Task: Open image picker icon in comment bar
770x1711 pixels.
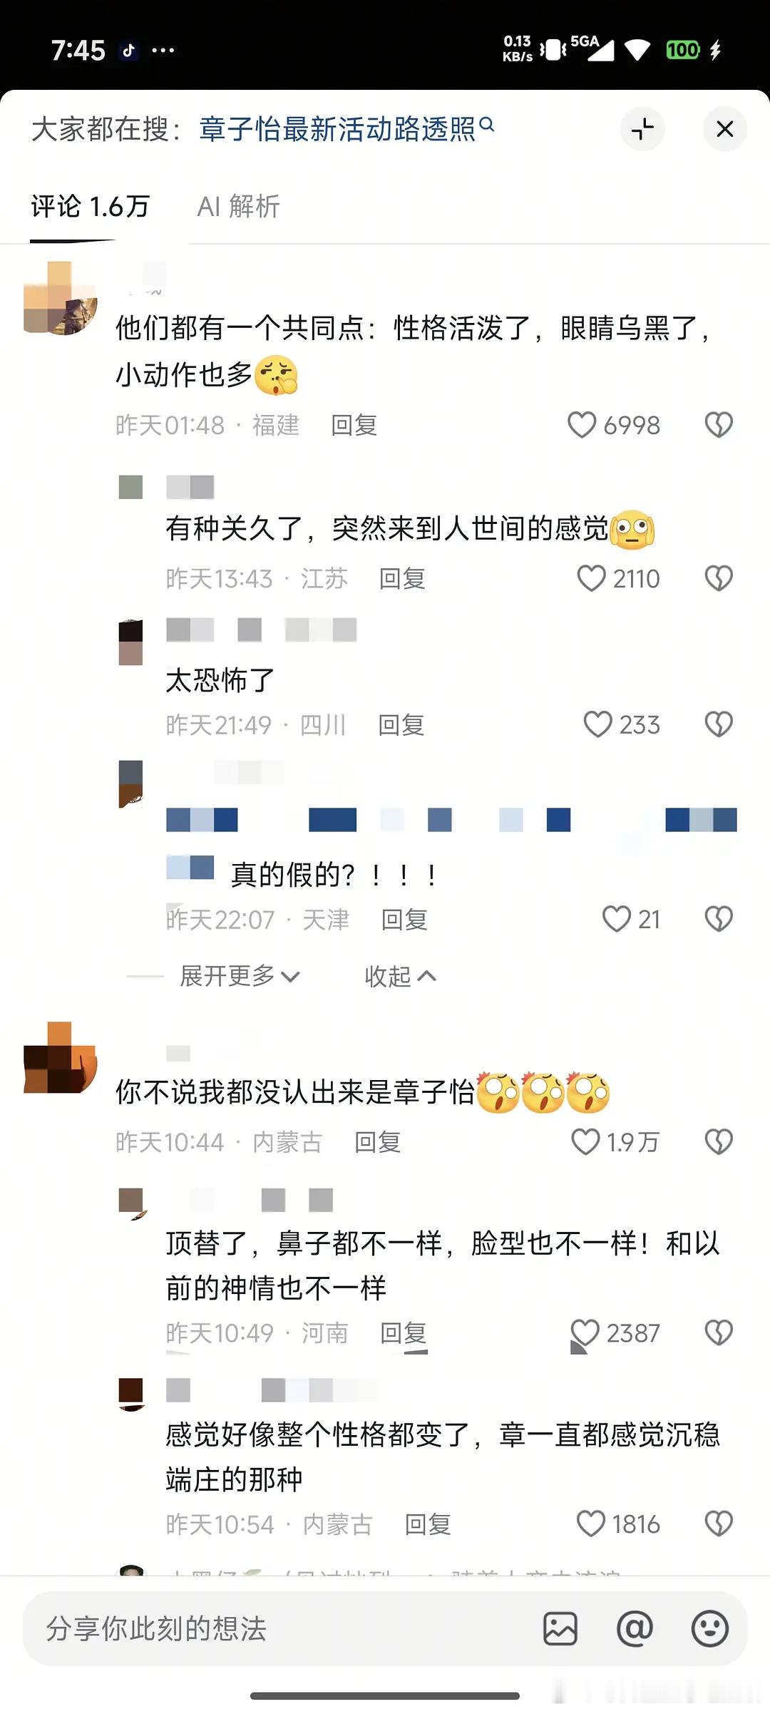Action: pos(560,1628)
